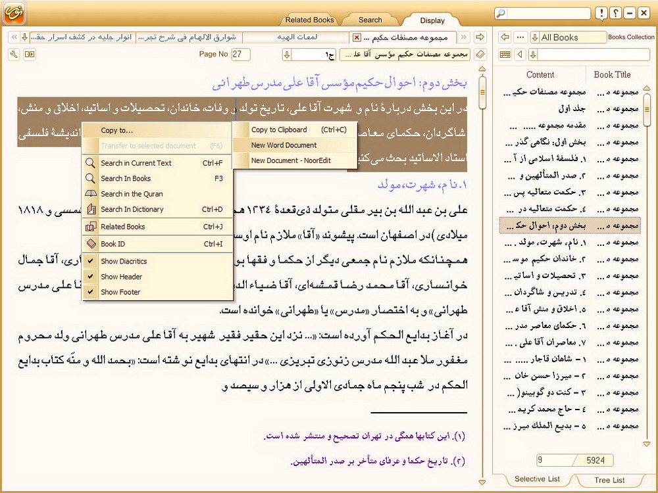The height and width of the screenshot is (493, 658).
Task: Toggle Show Footer menu option
Action: 120,292
